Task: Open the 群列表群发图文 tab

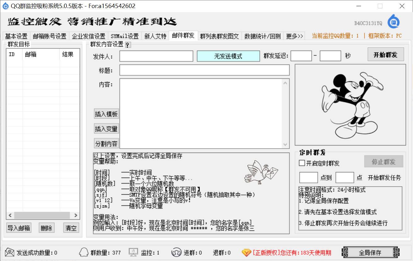Action: [219, 36]
